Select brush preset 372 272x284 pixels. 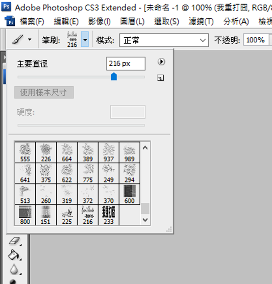[x=88, y=194]
